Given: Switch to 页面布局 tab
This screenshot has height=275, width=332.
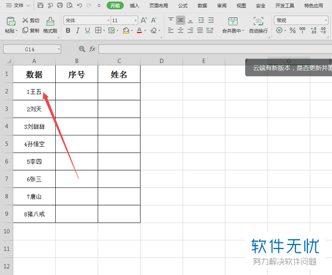Looking at the screenshot, I should 159,5.
